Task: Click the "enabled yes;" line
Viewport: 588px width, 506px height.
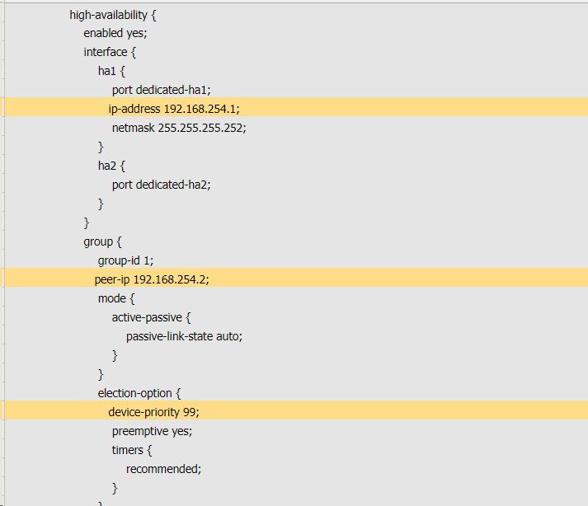Action: [115, 33]
